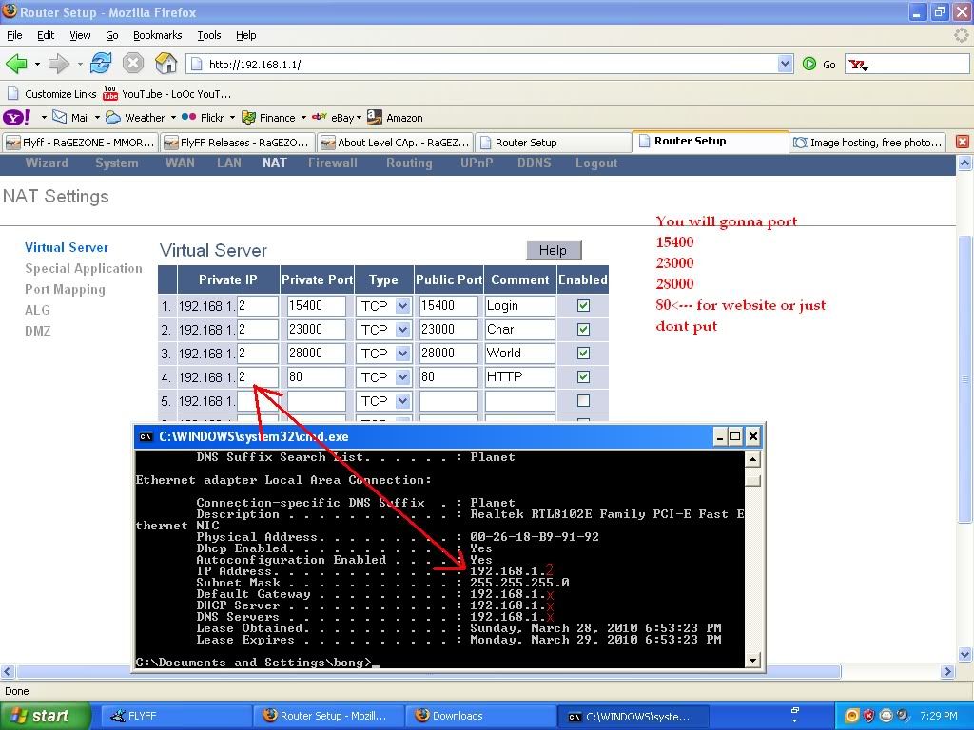Click the YouTube bookmark icon
The image size is (974, 730).
click(x=110, y=94)
